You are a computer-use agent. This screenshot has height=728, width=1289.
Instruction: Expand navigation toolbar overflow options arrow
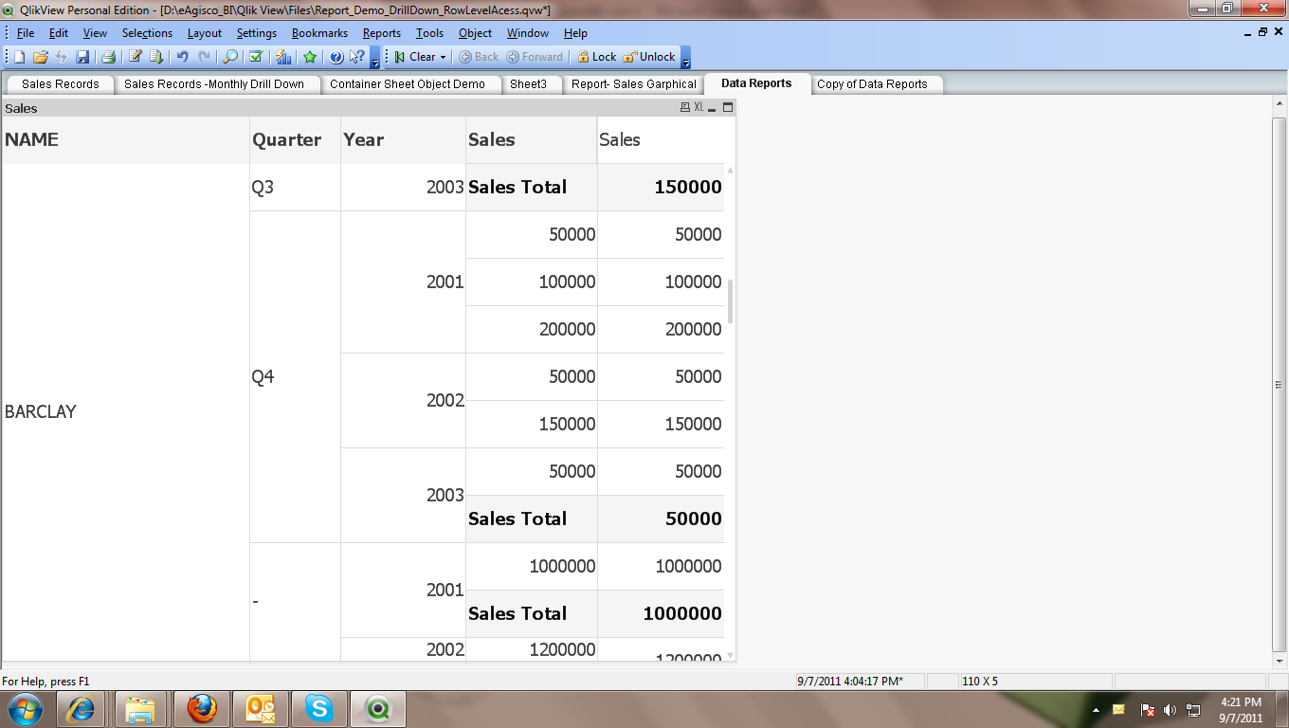[x=686, y=59]
